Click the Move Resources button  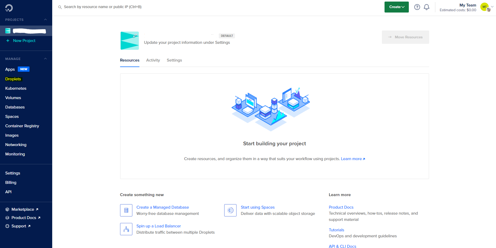tap(405, 37)
